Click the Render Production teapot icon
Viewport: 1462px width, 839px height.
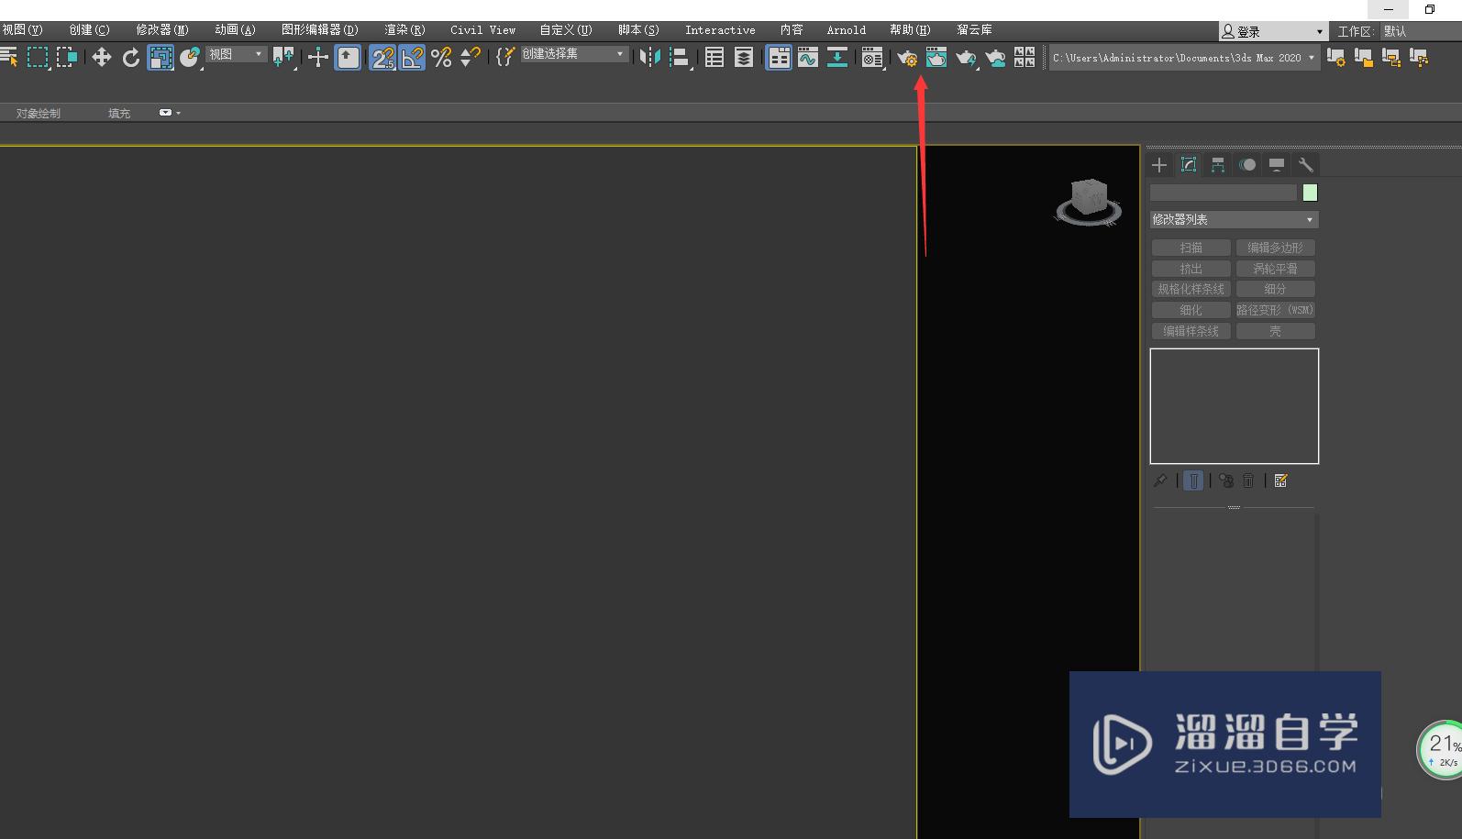(966, 58)
